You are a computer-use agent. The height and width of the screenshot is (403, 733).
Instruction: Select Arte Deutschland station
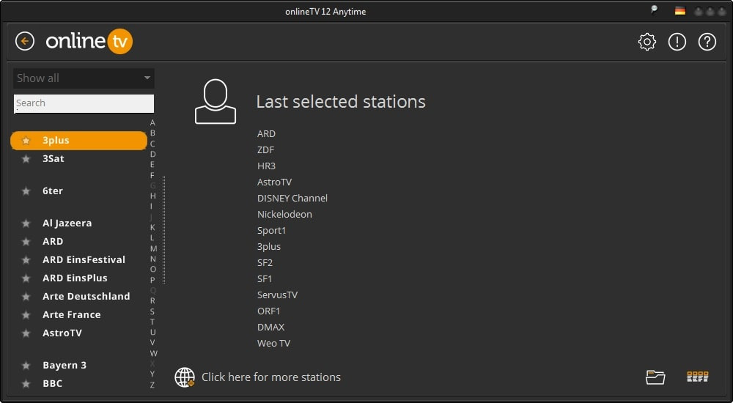coord(86,296)
